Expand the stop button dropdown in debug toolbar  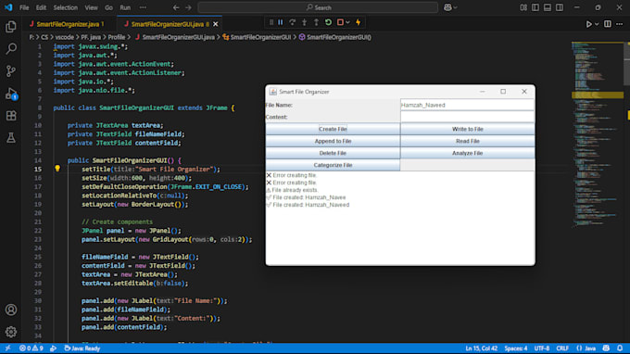point(347,22)
